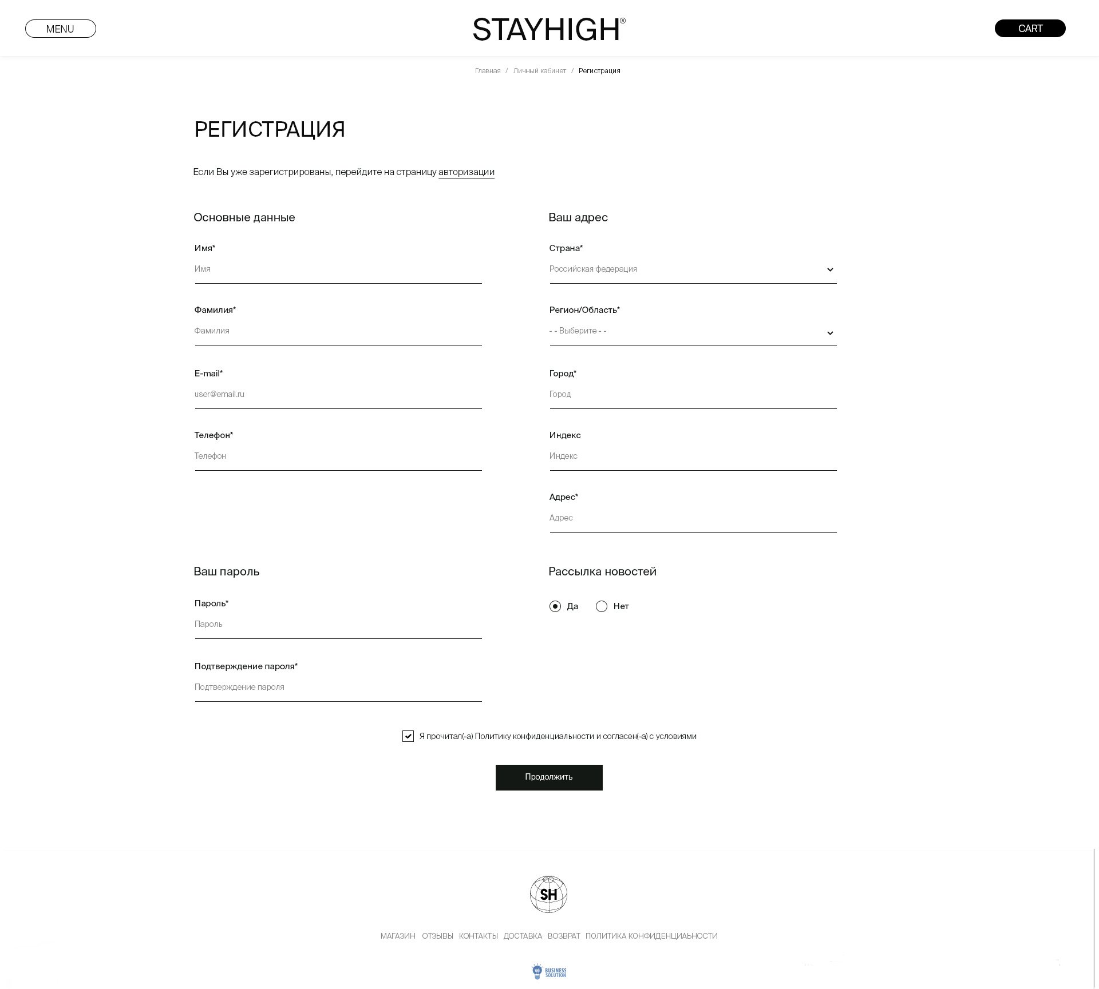Viewport: 1099px width, 989px height.
Task: Go to Главная breadcrumb link
Action: (488, 71)
